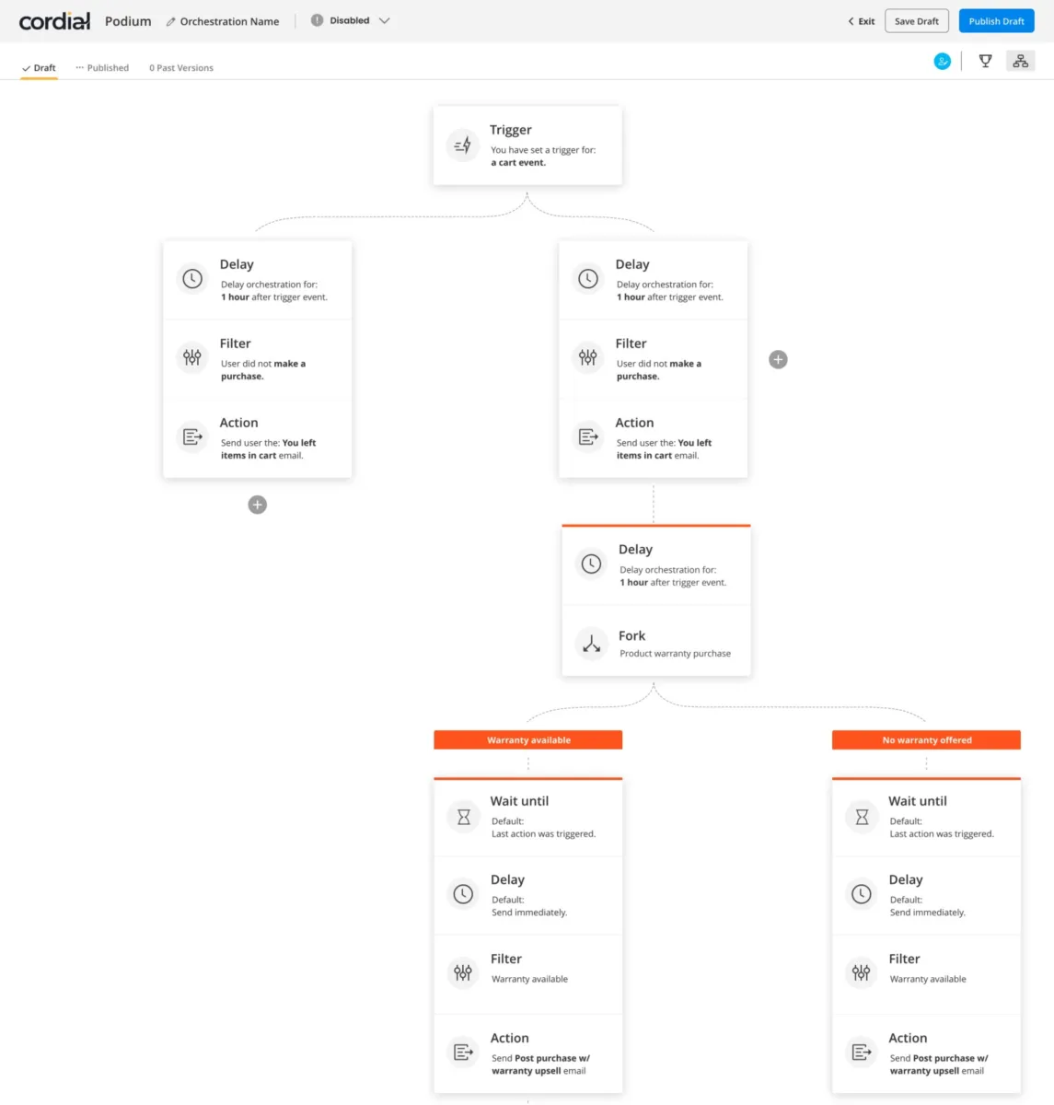Click the Exit link
Viewport: 1054px width, 1105px height.
(x=862, y=21)
